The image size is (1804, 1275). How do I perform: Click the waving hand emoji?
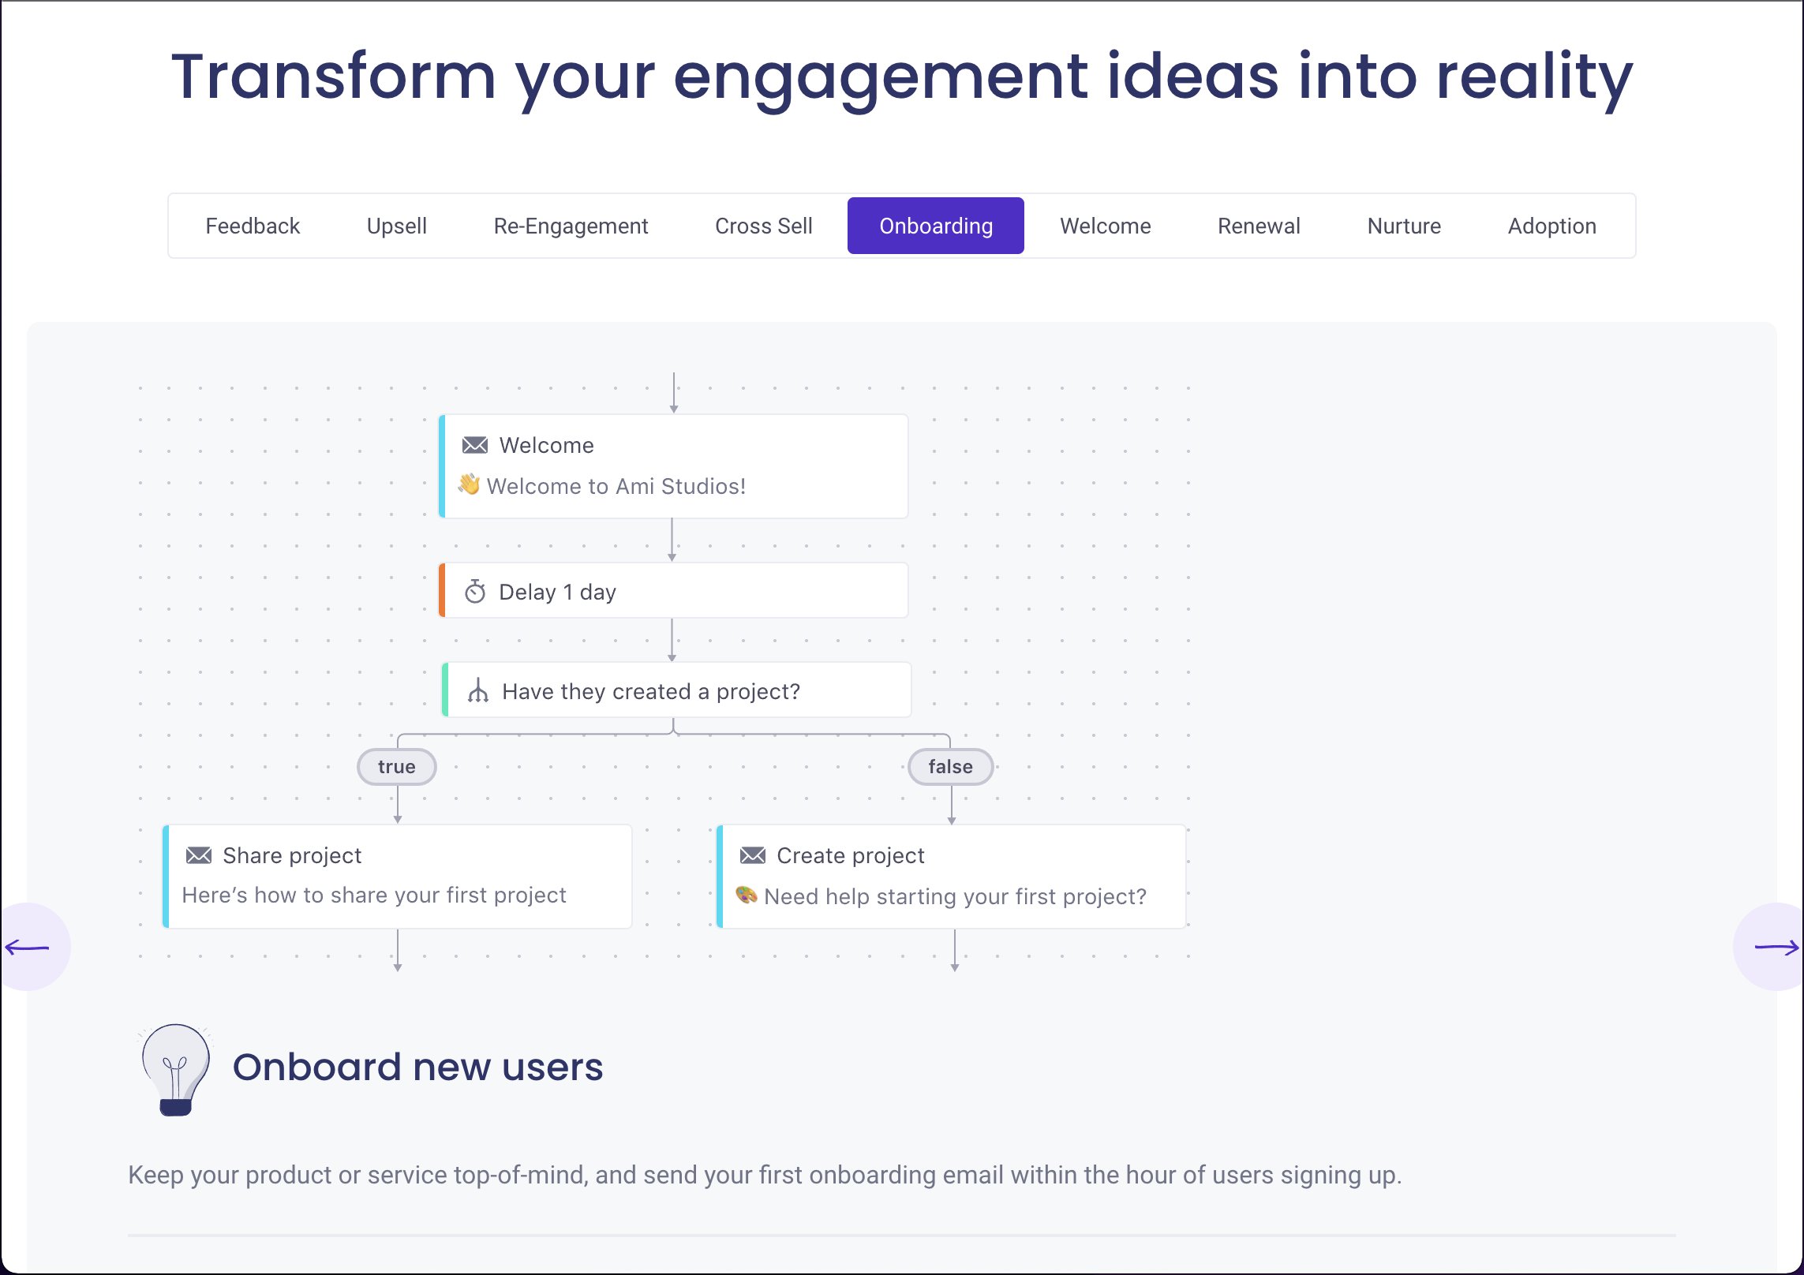[x=470, y=484]
